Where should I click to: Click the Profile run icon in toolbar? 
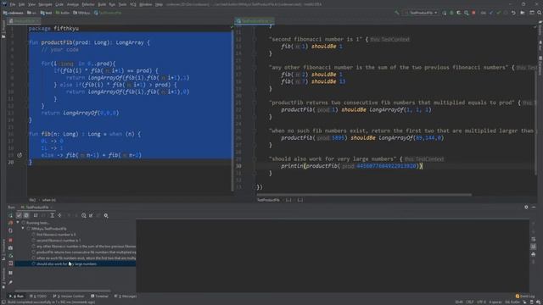pos(466,13)
